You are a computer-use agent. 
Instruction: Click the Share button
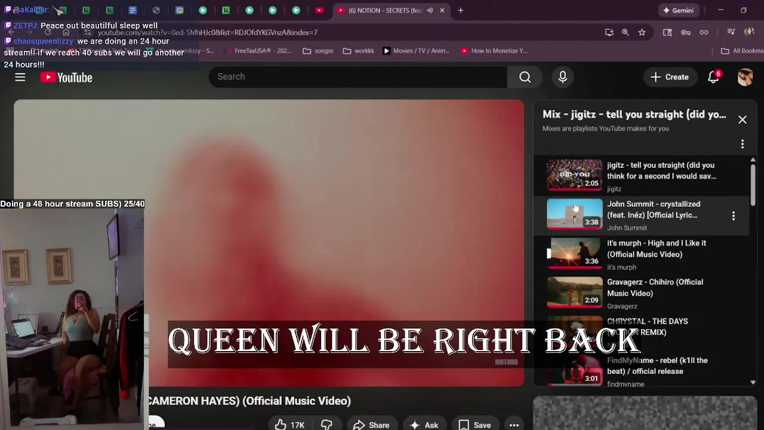(x=371, y=425)
